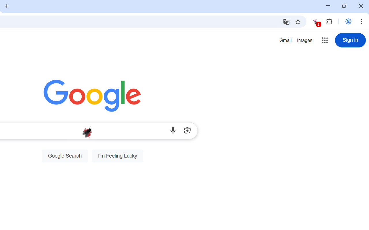Open the Chrome three-dot menu
The width and height of the screenshot is (369, 230).
361,22
